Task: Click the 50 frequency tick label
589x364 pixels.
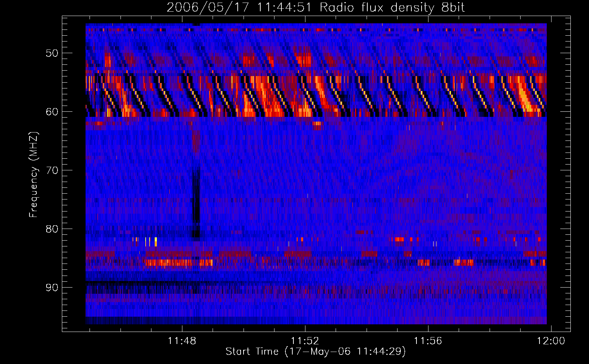Action: click(52, 53)
